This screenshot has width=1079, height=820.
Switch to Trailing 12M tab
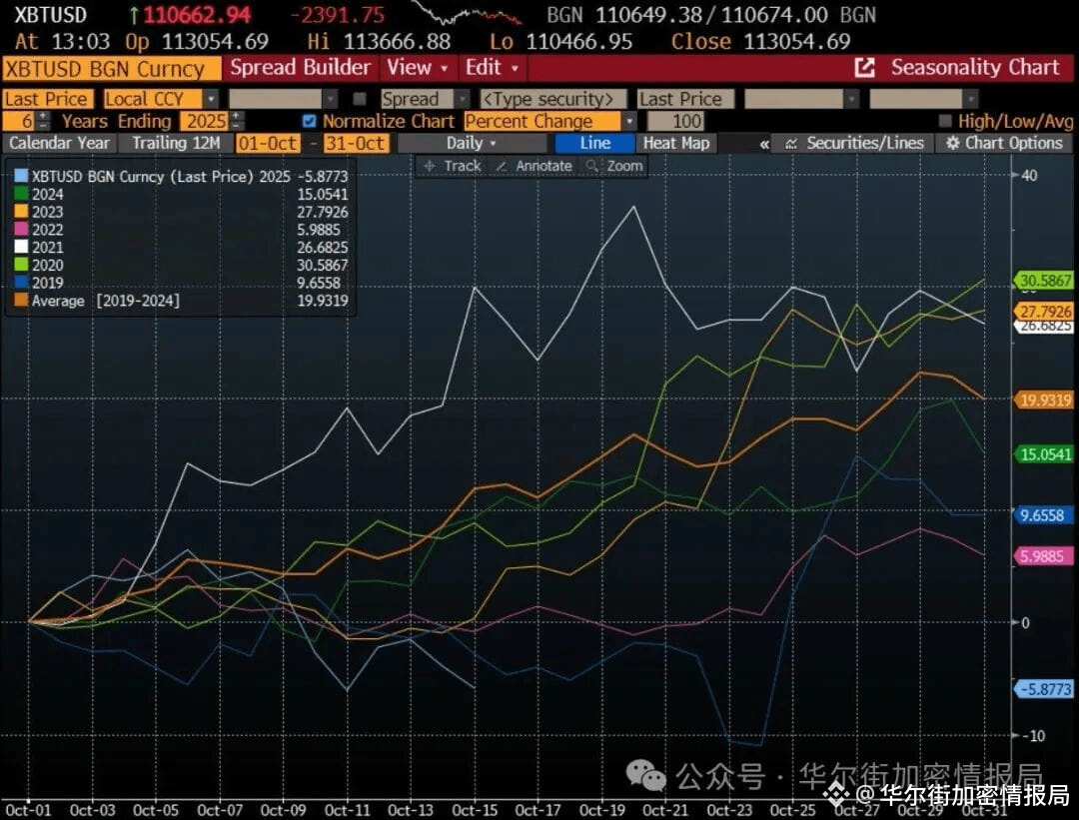tap(176, 143)
